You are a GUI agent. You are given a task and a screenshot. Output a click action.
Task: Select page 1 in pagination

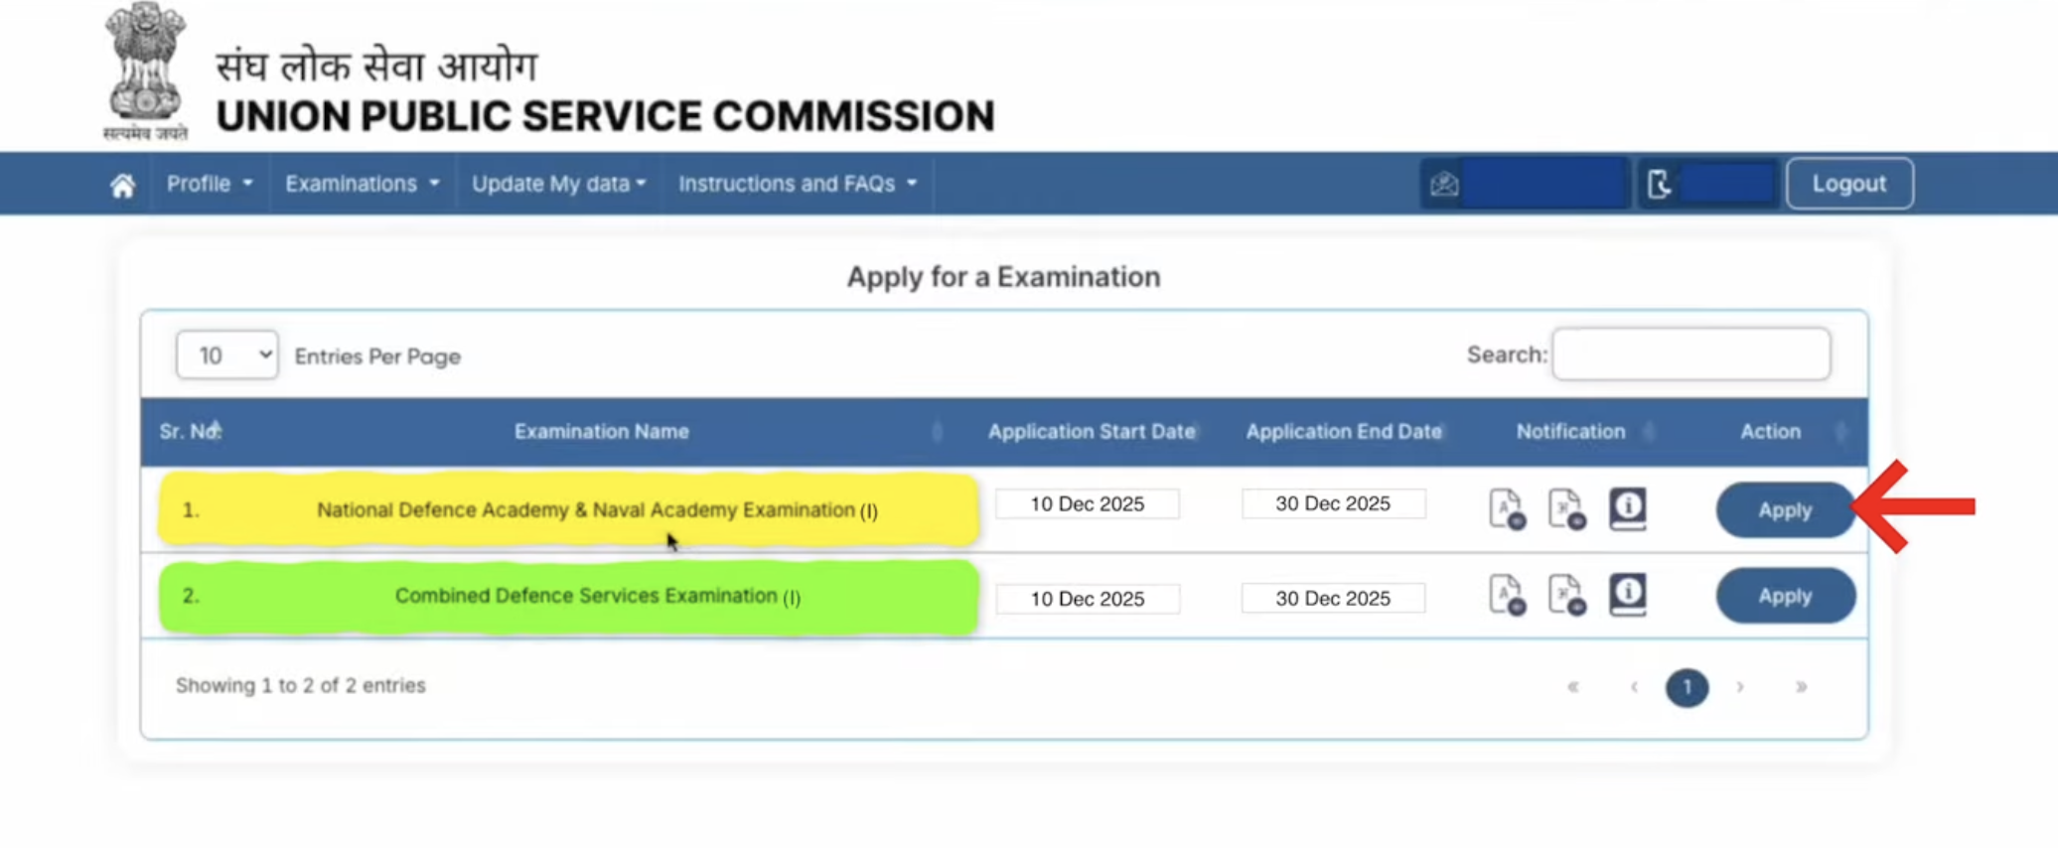[x=1686, y=687]
